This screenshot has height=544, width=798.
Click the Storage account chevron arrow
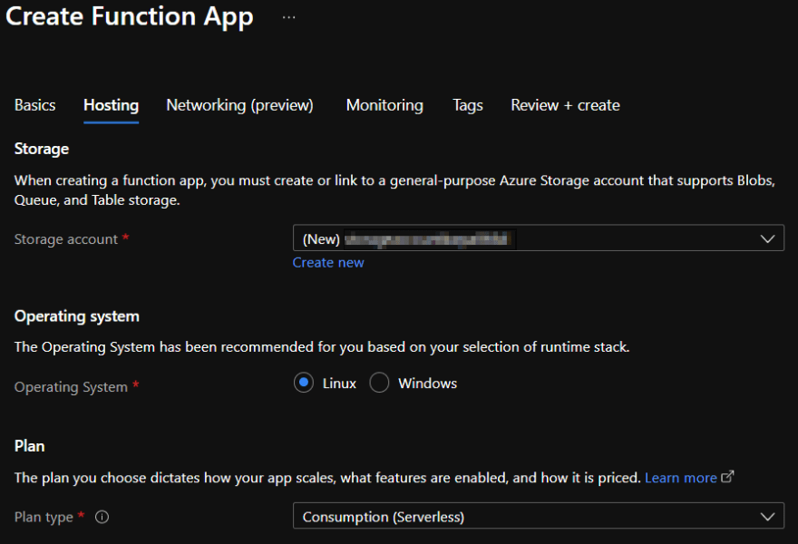point(767,238)
